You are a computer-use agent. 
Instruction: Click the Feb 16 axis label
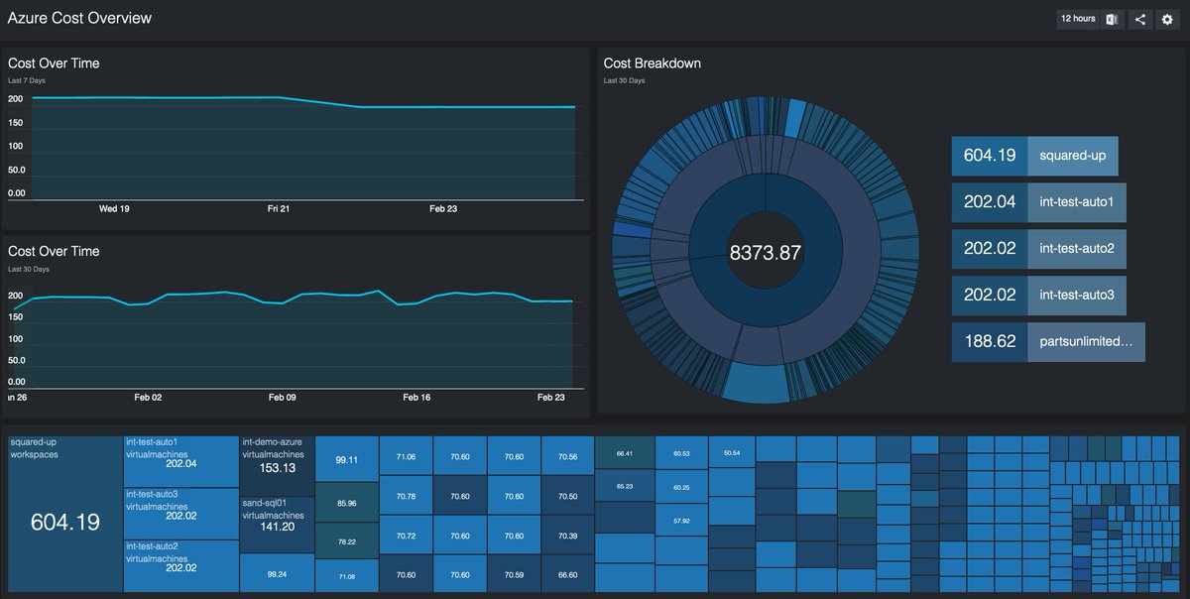tap(416, 397)
